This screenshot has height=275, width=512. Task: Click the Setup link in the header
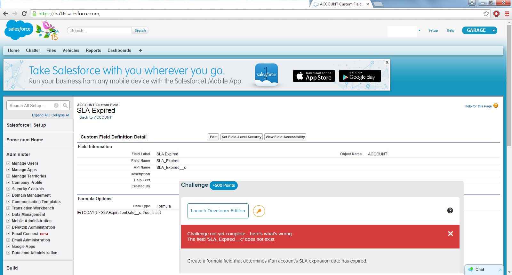[x=433, y=30]
